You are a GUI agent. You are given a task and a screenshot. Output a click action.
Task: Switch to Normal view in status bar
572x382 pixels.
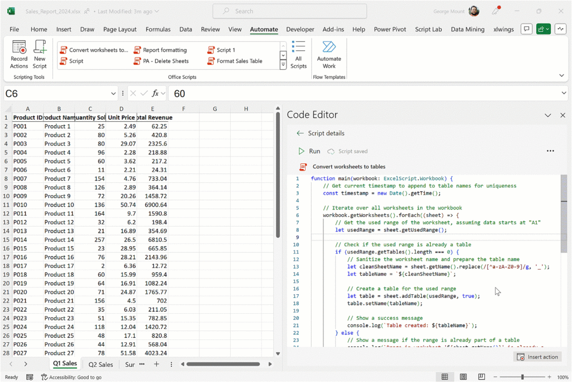pyautogui.click(x=444, y=378)
